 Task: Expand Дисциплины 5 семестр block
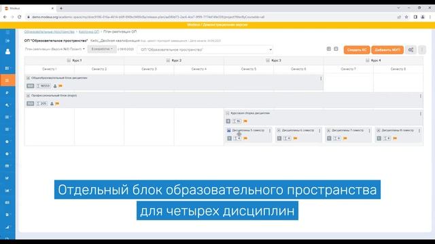pos(229,130)
